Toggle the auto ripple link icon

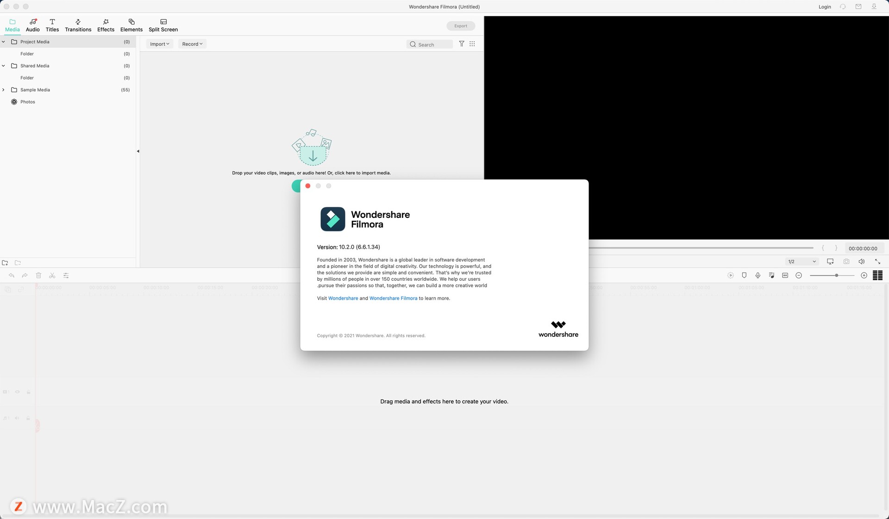[21, 290]
